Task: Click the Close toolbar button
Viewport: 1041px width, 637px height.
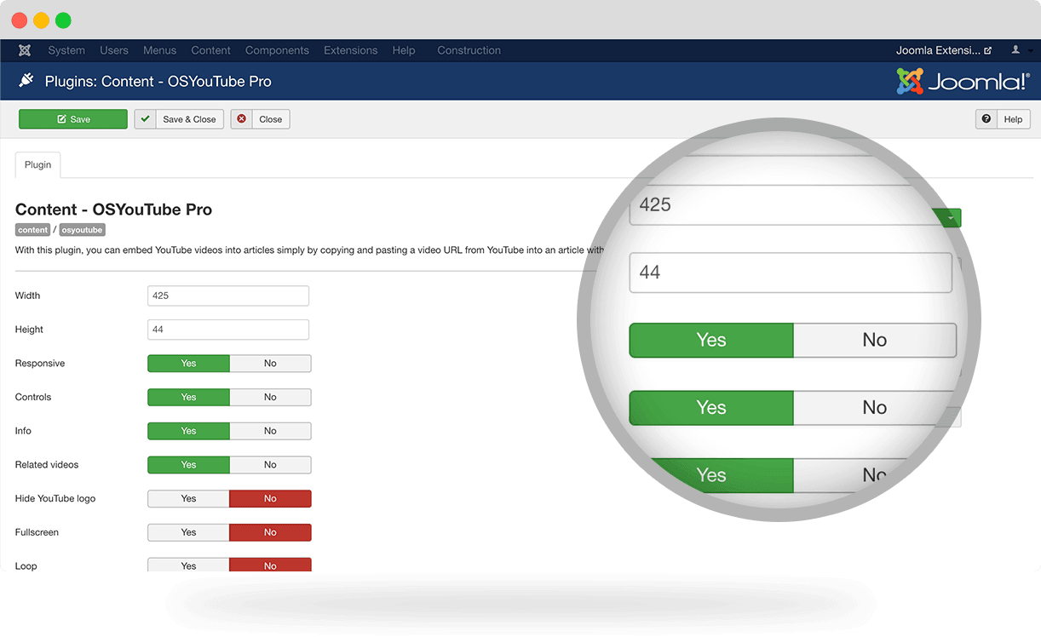Action: tap(260, 119)
